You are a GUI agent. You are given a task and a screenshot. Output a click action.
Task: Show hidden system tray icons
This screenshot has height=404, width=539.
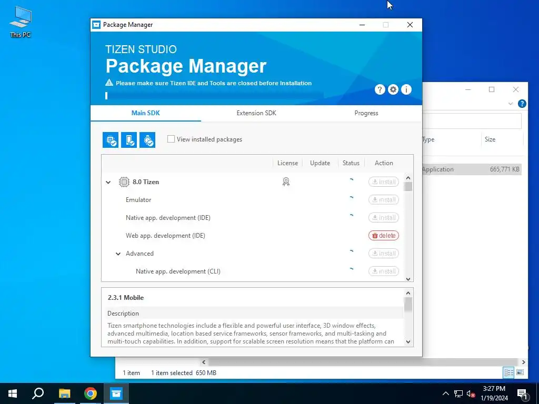[445, 393]
